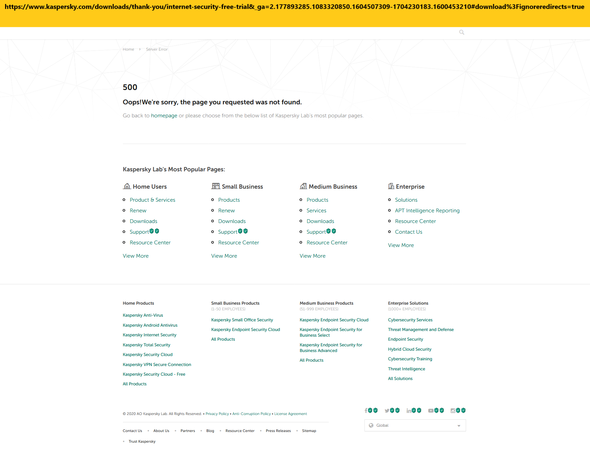Screen dimensions: 590x449
Task: Open the Facebook social icon
Action: coord(366,410)
